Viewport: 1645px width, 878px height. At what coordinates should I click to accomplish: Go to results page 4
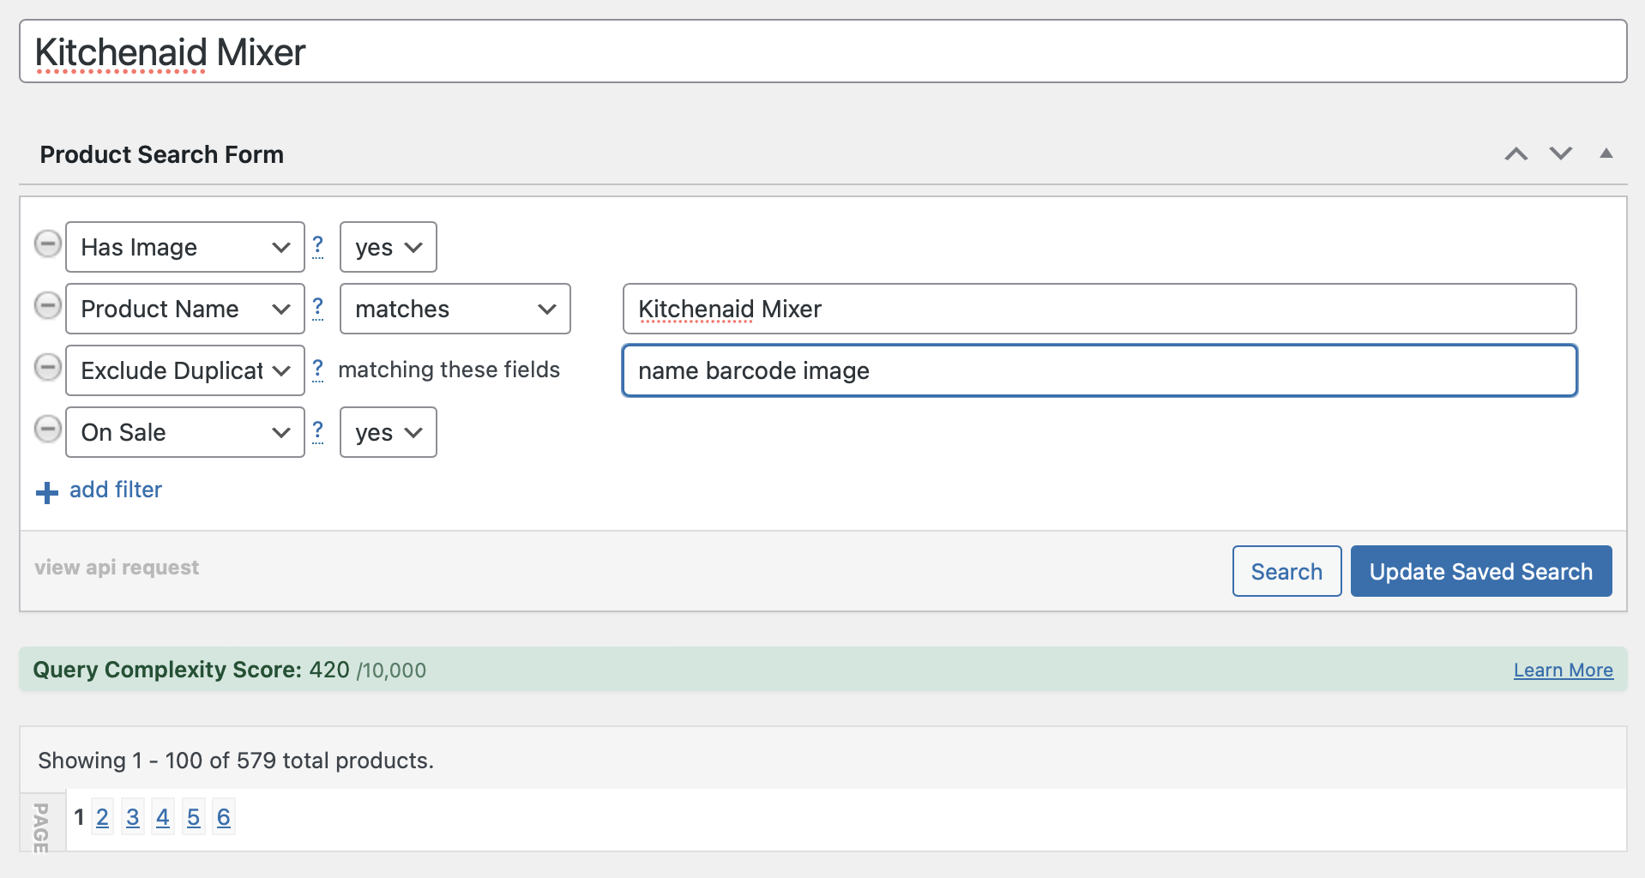tap(163, 817)
